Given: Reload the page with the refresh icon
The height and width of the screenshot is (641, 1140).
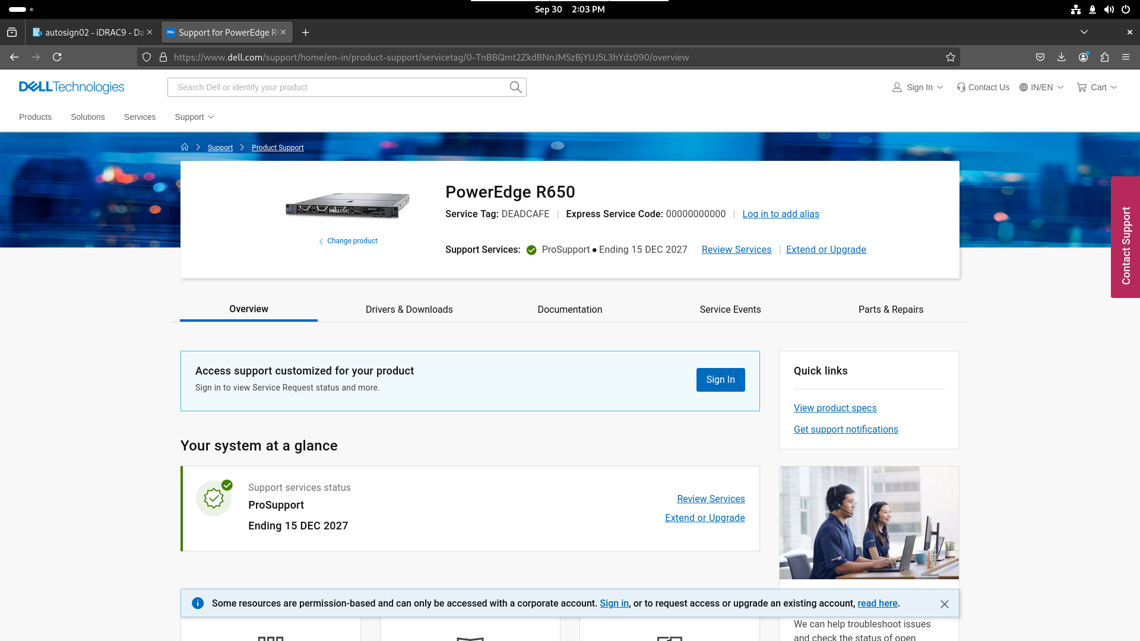Looking at the screenshot, I should [x=57, y=57].
